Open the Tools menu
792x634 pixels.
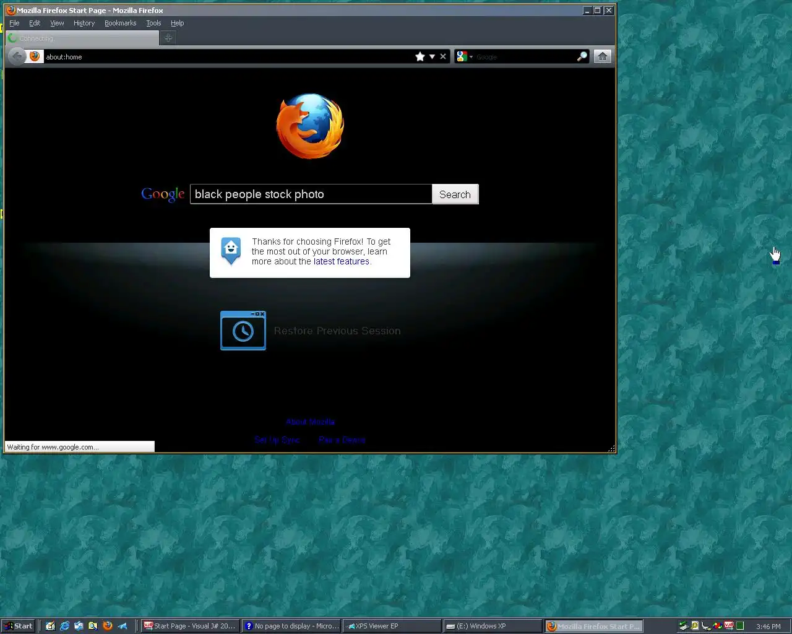click(x=153, y=23)
